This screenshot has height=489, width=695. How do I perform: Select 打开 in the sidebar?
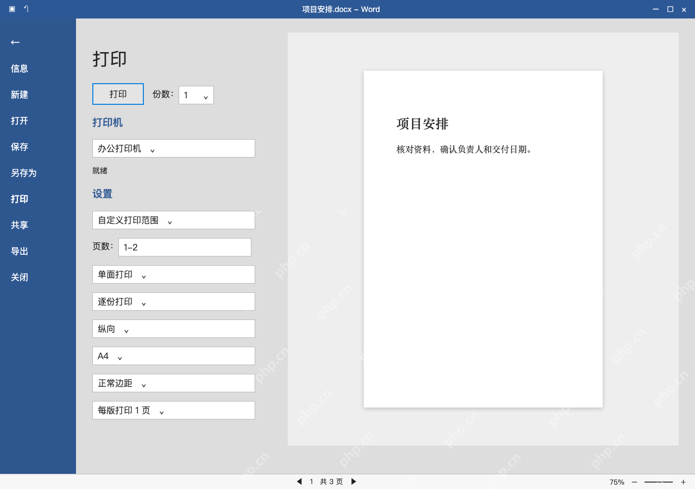coord(20,121)
